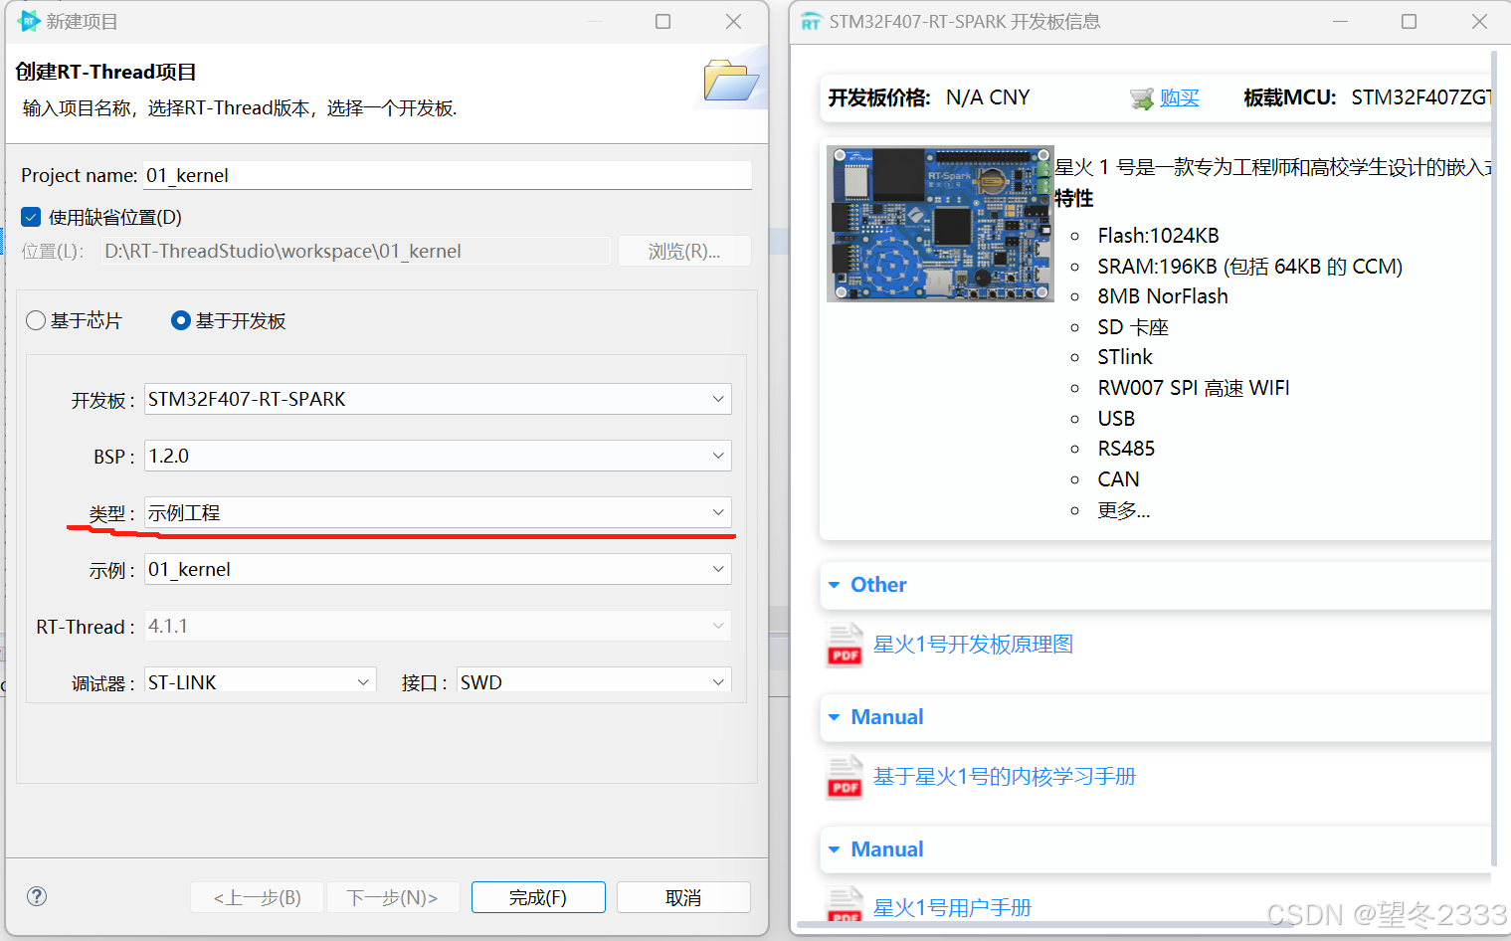Click the 更多... list item
Screen dimensions: 1511x941
[1124, 510]
